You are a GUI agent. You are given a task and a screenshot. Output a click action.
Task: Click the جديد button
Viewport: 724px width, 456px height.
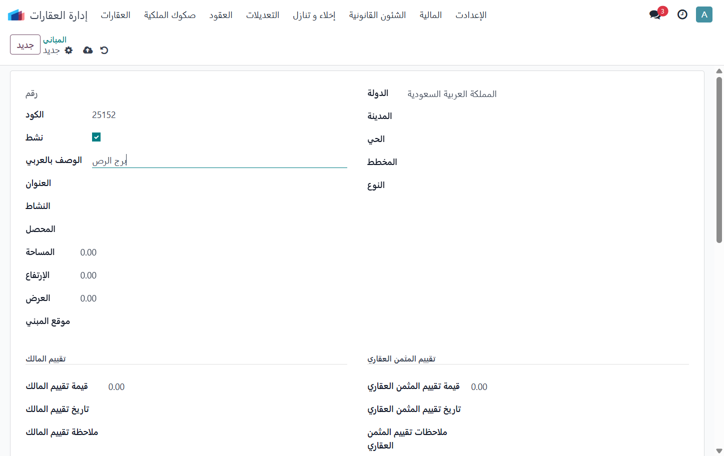click(x=25, y=44)
